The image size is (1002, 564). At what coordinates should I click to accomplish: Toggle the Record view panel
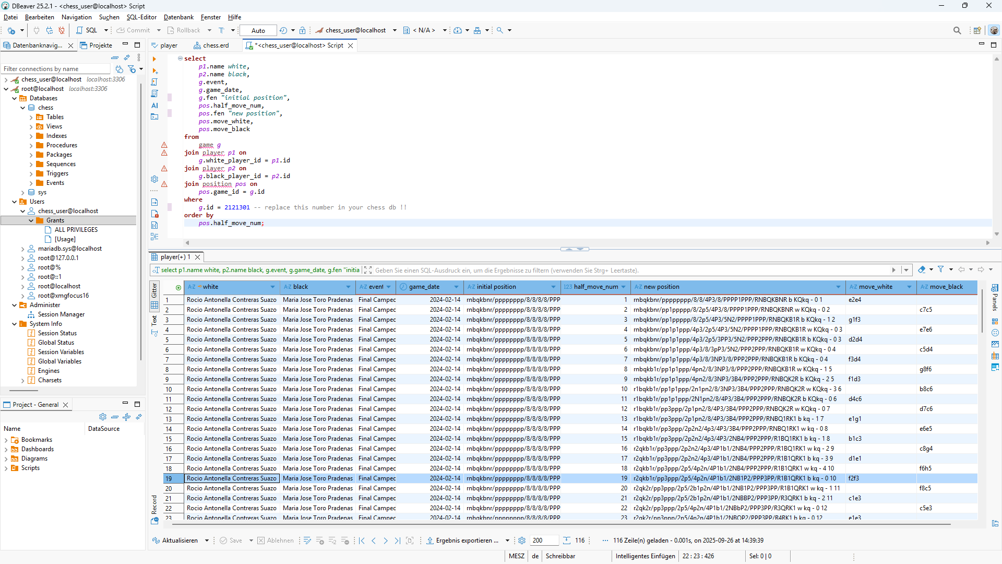[154, 505]
